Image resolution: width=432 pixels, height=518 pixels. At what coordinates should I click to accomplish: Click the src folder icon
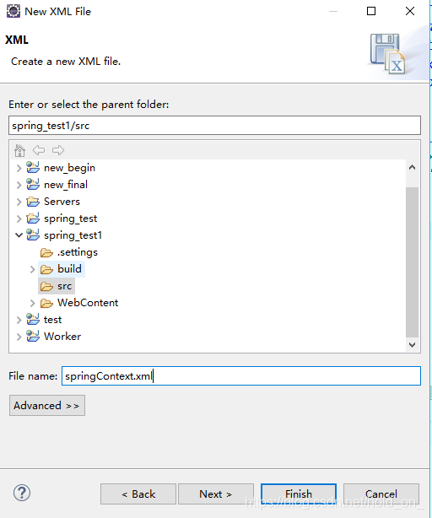click(46, 287)
